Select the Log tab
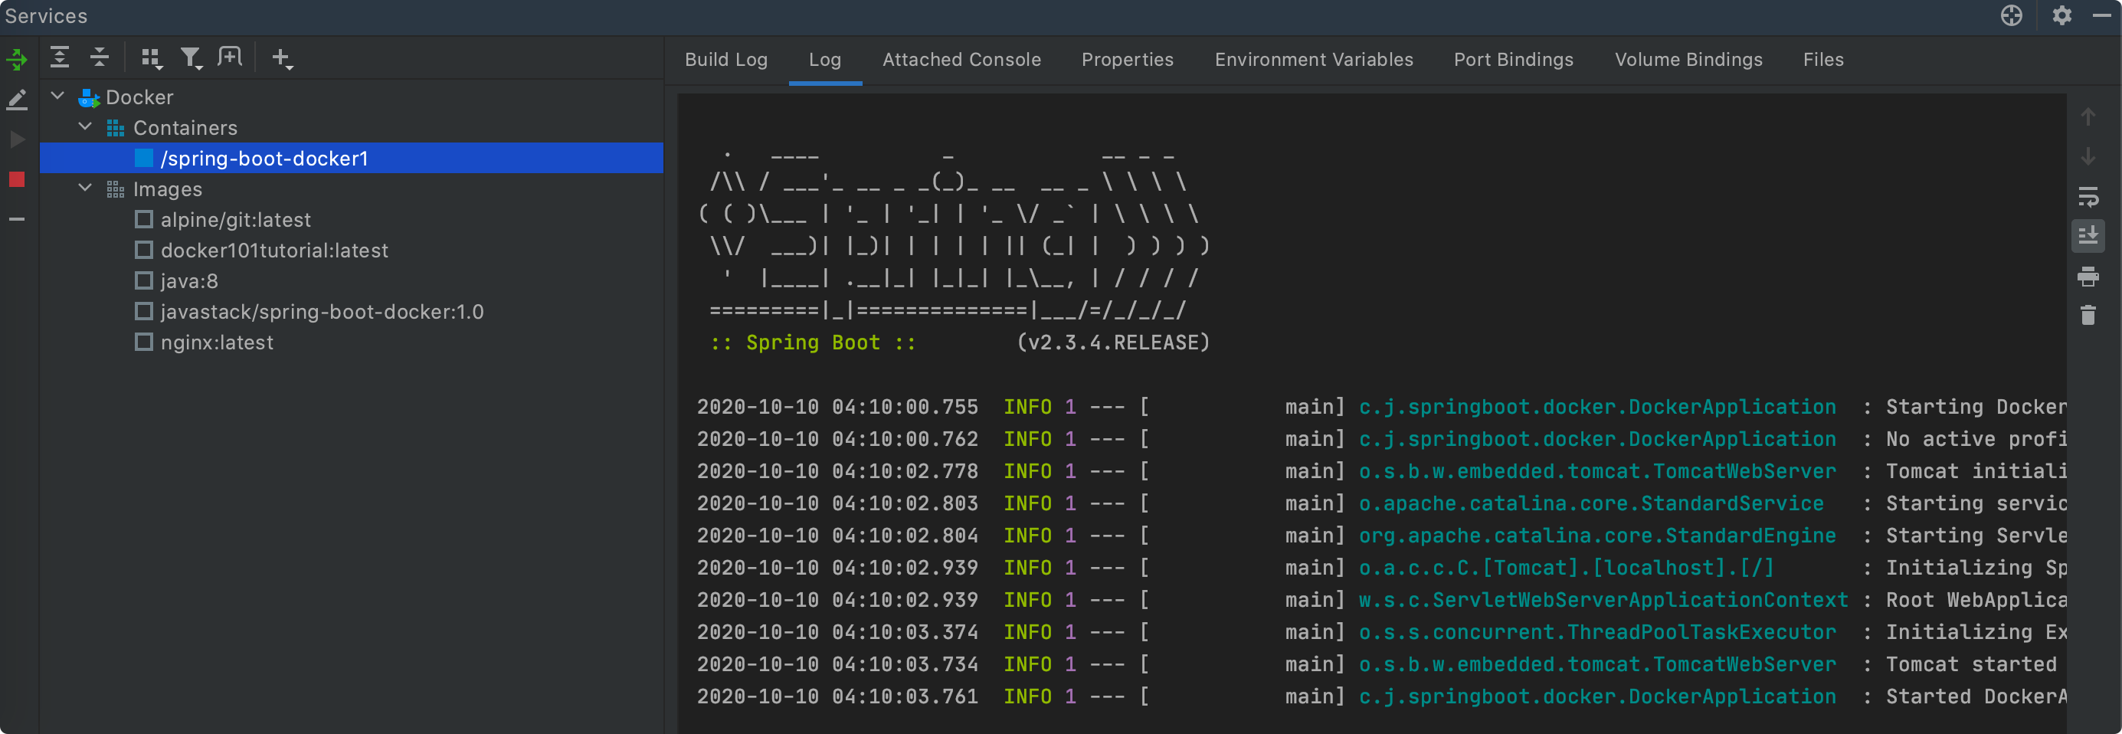Viewport: 2122px width, 734px height. pos(824,59)
